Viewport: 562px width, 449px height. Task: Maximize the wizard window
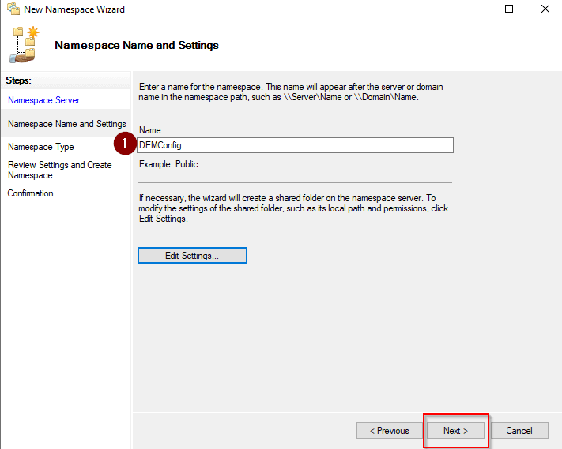coord(509,9)
